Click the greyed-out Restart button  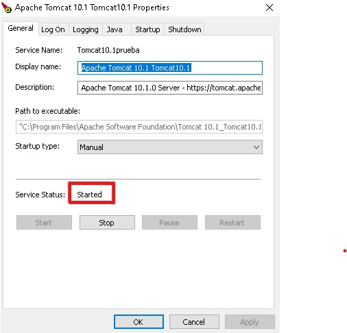click(232, 223)
